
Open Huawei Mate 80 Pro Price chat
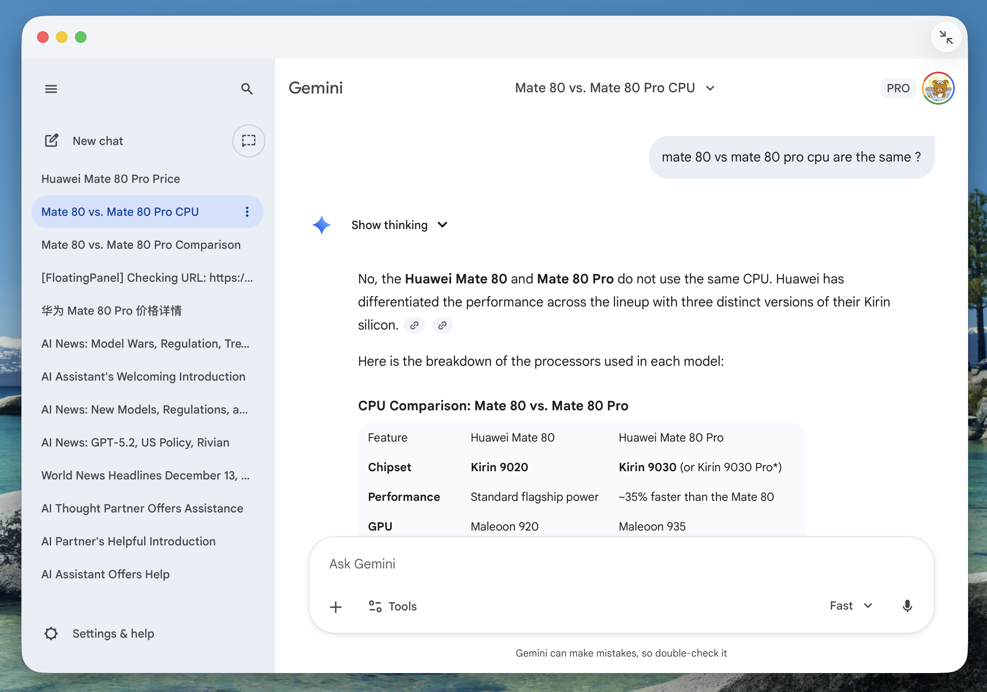tap(147, 179)
